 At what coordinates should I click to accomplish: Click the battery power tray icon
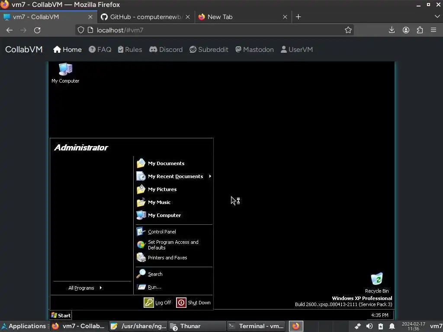click(381, 326)
